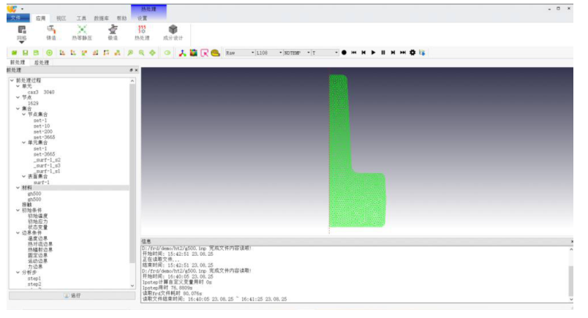Open the T component dropdown
Image resolution: width=588 pixels, height=318 pixels.
point(325,53)
